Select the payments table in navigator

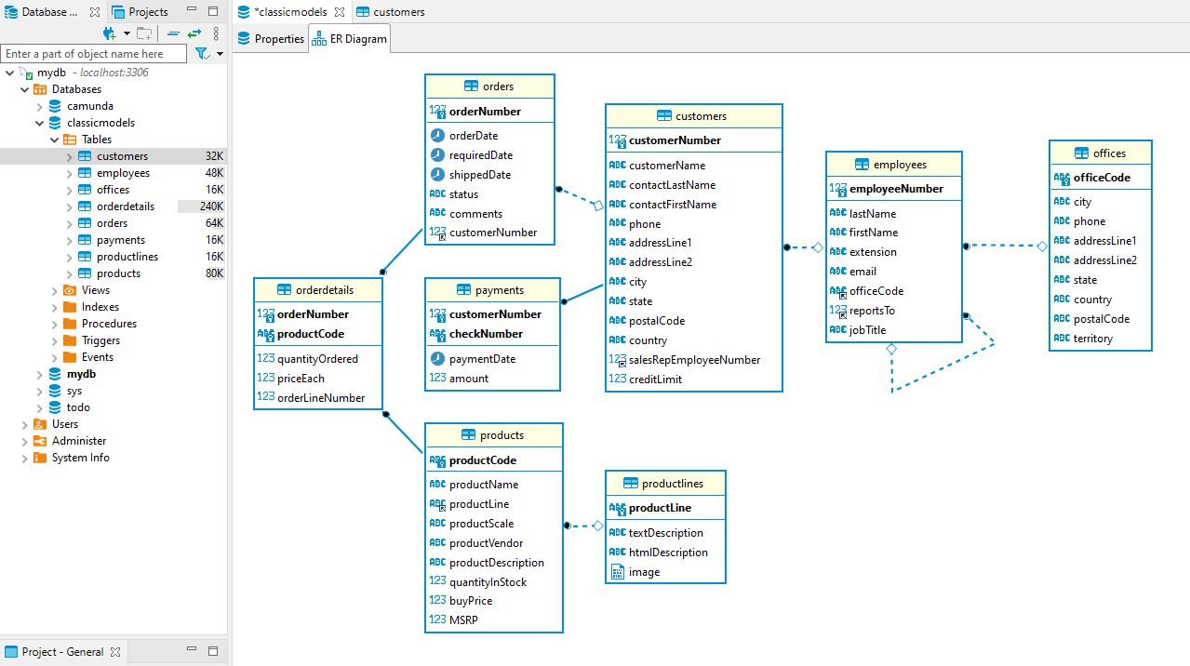[x=121, y=240]
